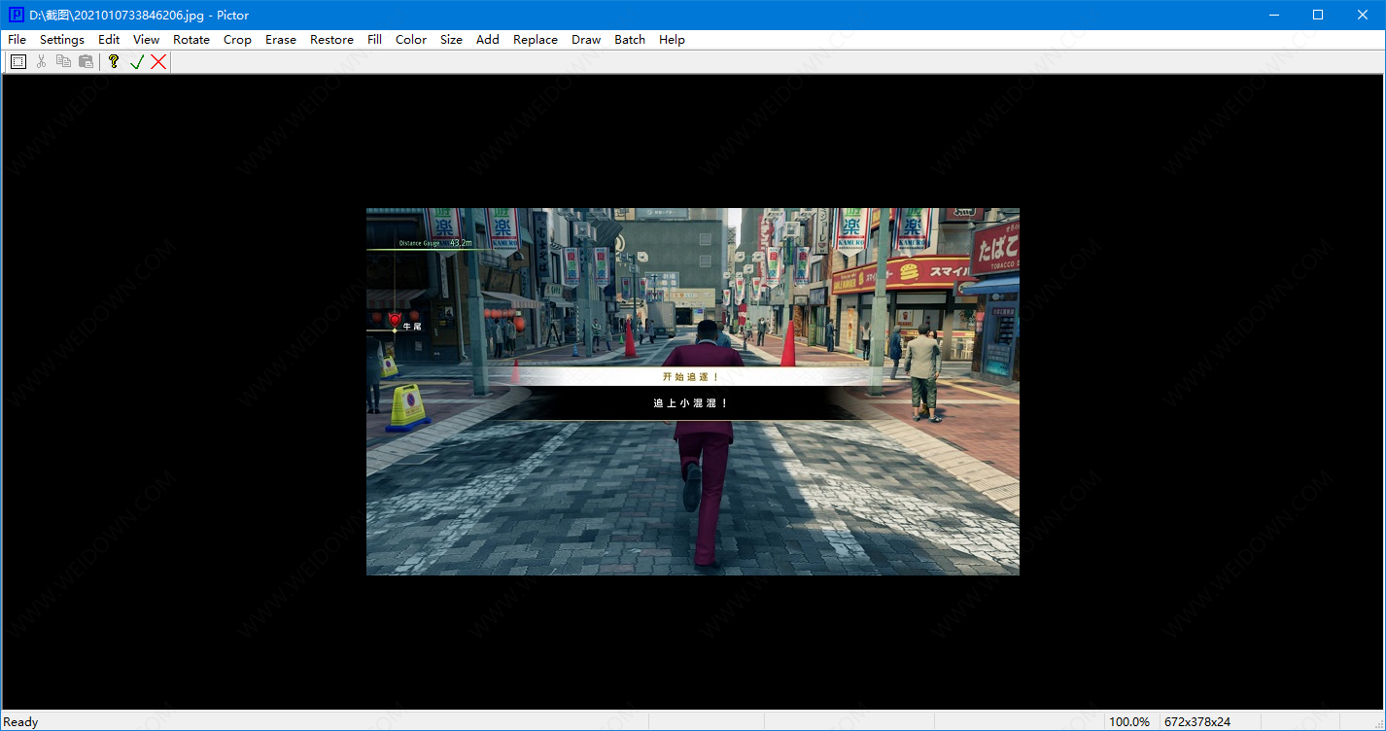This screenshot has height=731, width=1386.
Task: Open the Erase menu
Action: [x=281, y=40]
